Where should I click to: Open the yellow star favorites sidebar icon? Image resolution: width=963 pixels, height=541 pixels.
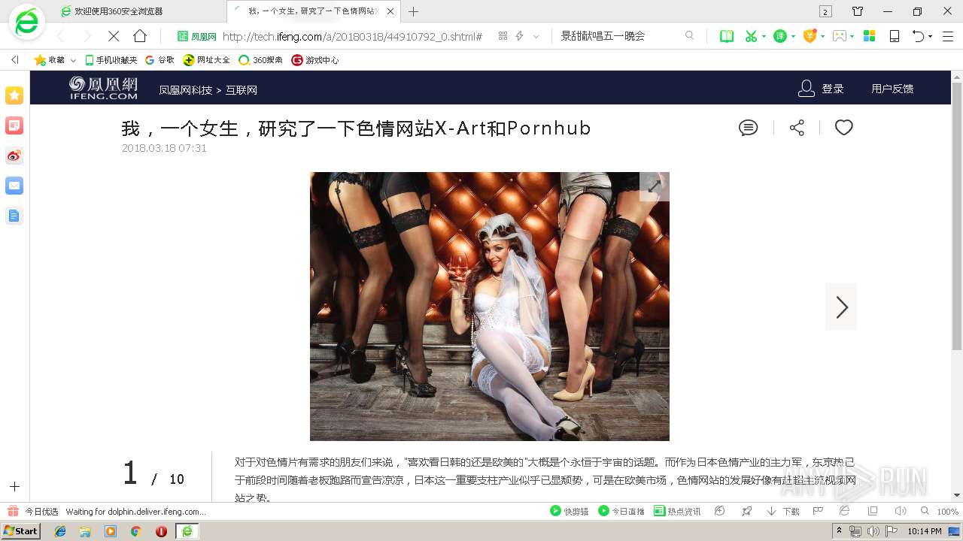[14, 95]
